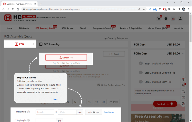Open the PCB Assembly step tab
The height and width of the screenshot is (122, 192).
pyautogui.click(x=49, y=44)
